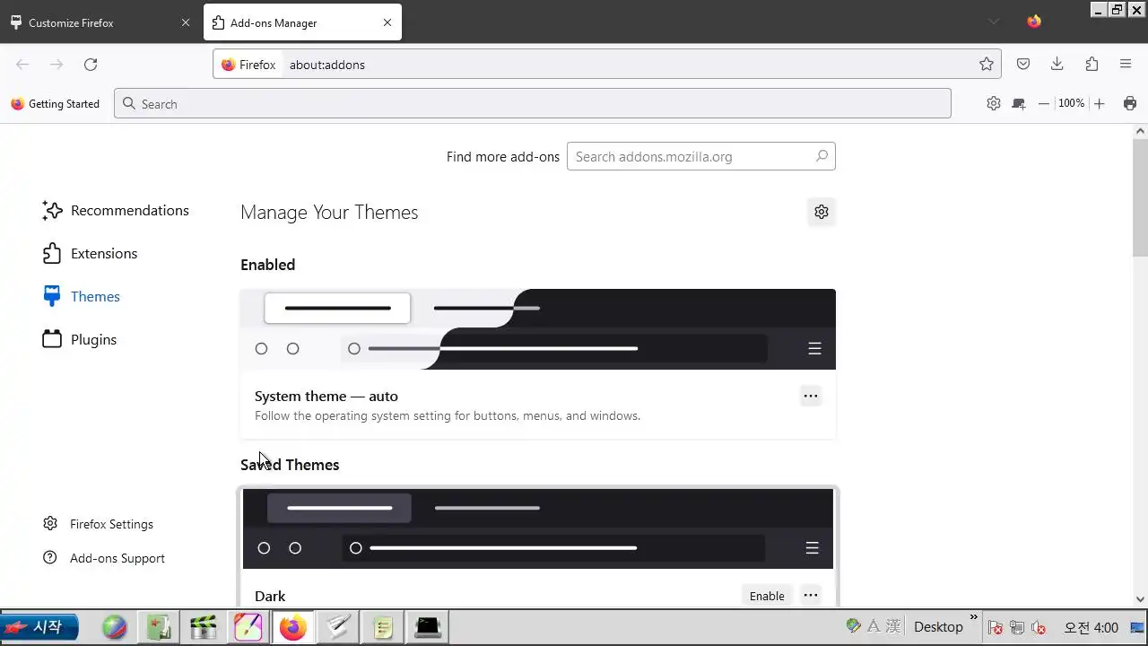Reset zoom by clicking 100% label
This screenshot has height=646, width=1148.
pyautogui.click(x=1072, y=103)
